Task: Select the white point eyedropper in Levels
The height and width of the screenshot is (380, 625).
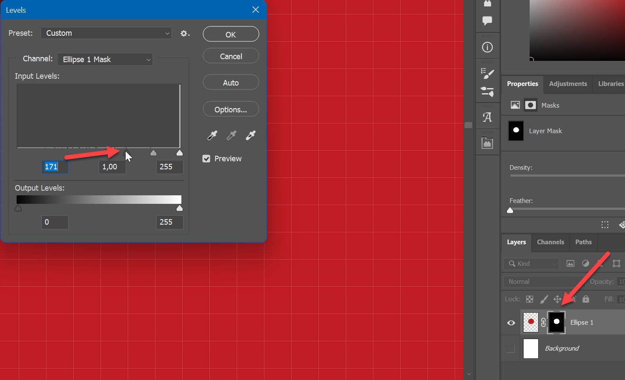Action: [250, 135]
